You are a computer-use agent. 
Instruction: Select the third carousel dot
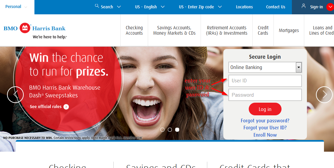177,130
